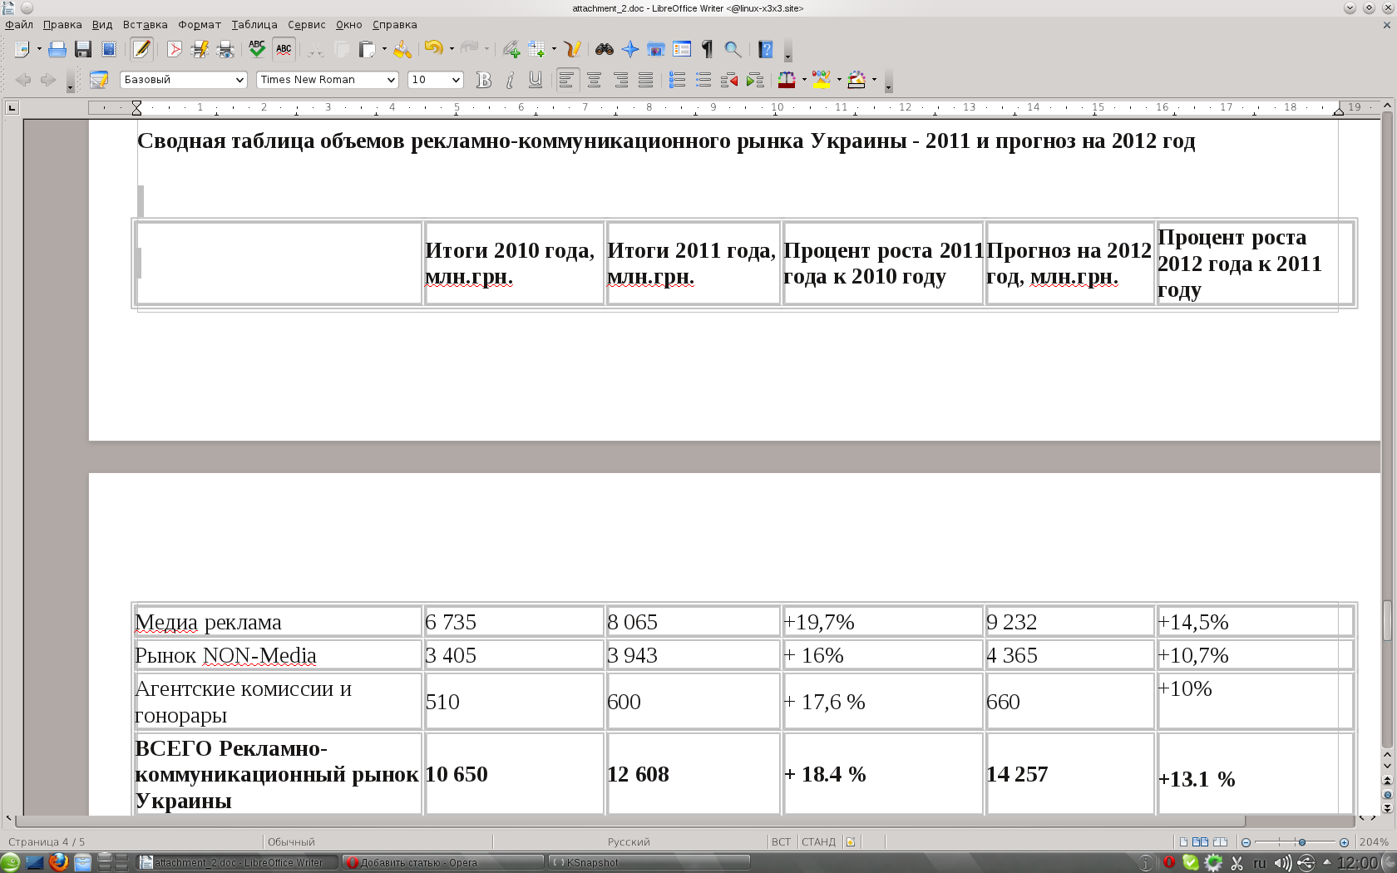The height and width of the screenshot is (873, 1397).
Task: Open the Таблица menu
Action: (x=254, y=25)
